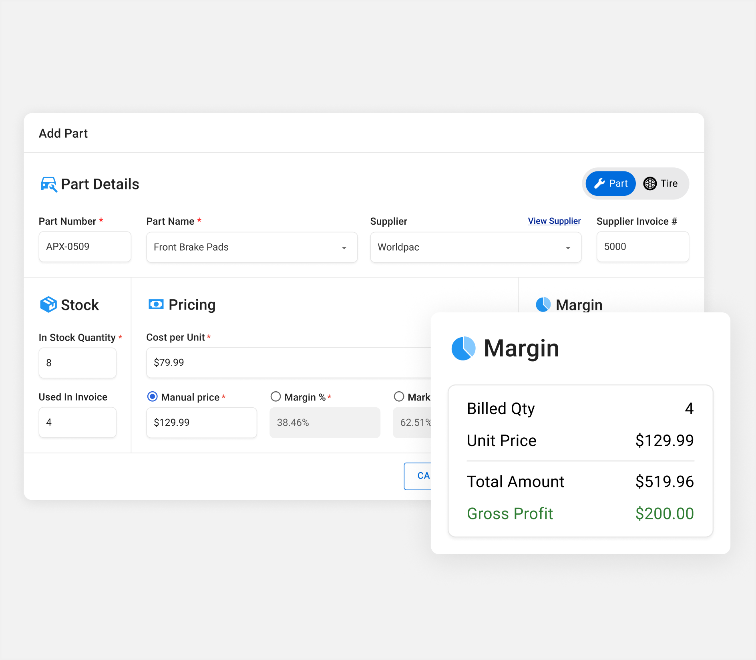The height and width of the screenshot is (660, 756).
Task: Click the Gross Profit value $200.00
Action: tap(664, 513)
